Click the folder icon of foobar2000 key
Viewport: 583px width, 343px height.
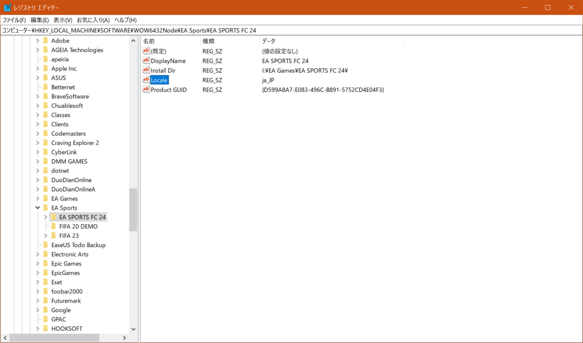(x=46, y=291)
